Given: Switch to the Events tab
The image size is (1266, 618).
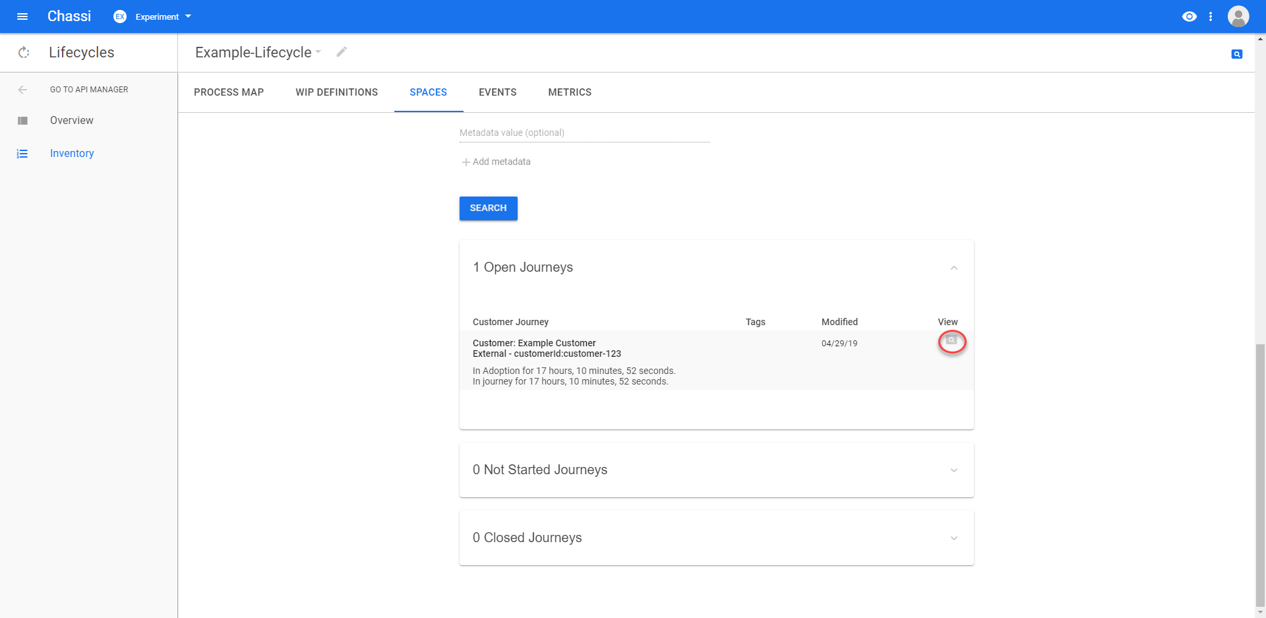Looking at the screenshot, I should 498,92.
